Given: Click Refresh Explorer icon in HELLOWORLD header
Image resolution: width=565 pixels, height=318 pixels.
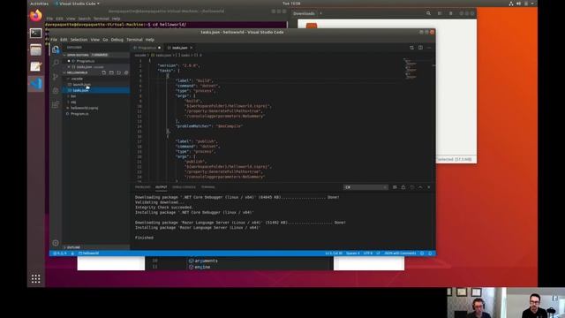Looking at the screenshot, I should 119,72.
